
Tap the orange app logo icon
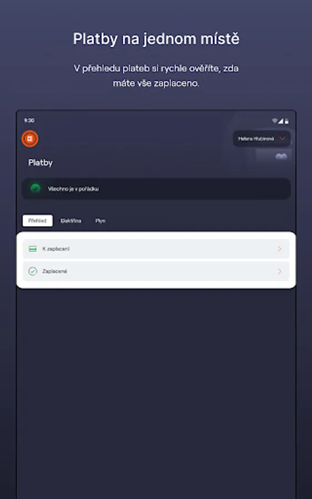30,139
